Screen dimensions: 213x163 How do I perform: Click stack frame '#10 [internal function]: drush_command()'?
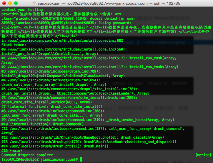43,124
